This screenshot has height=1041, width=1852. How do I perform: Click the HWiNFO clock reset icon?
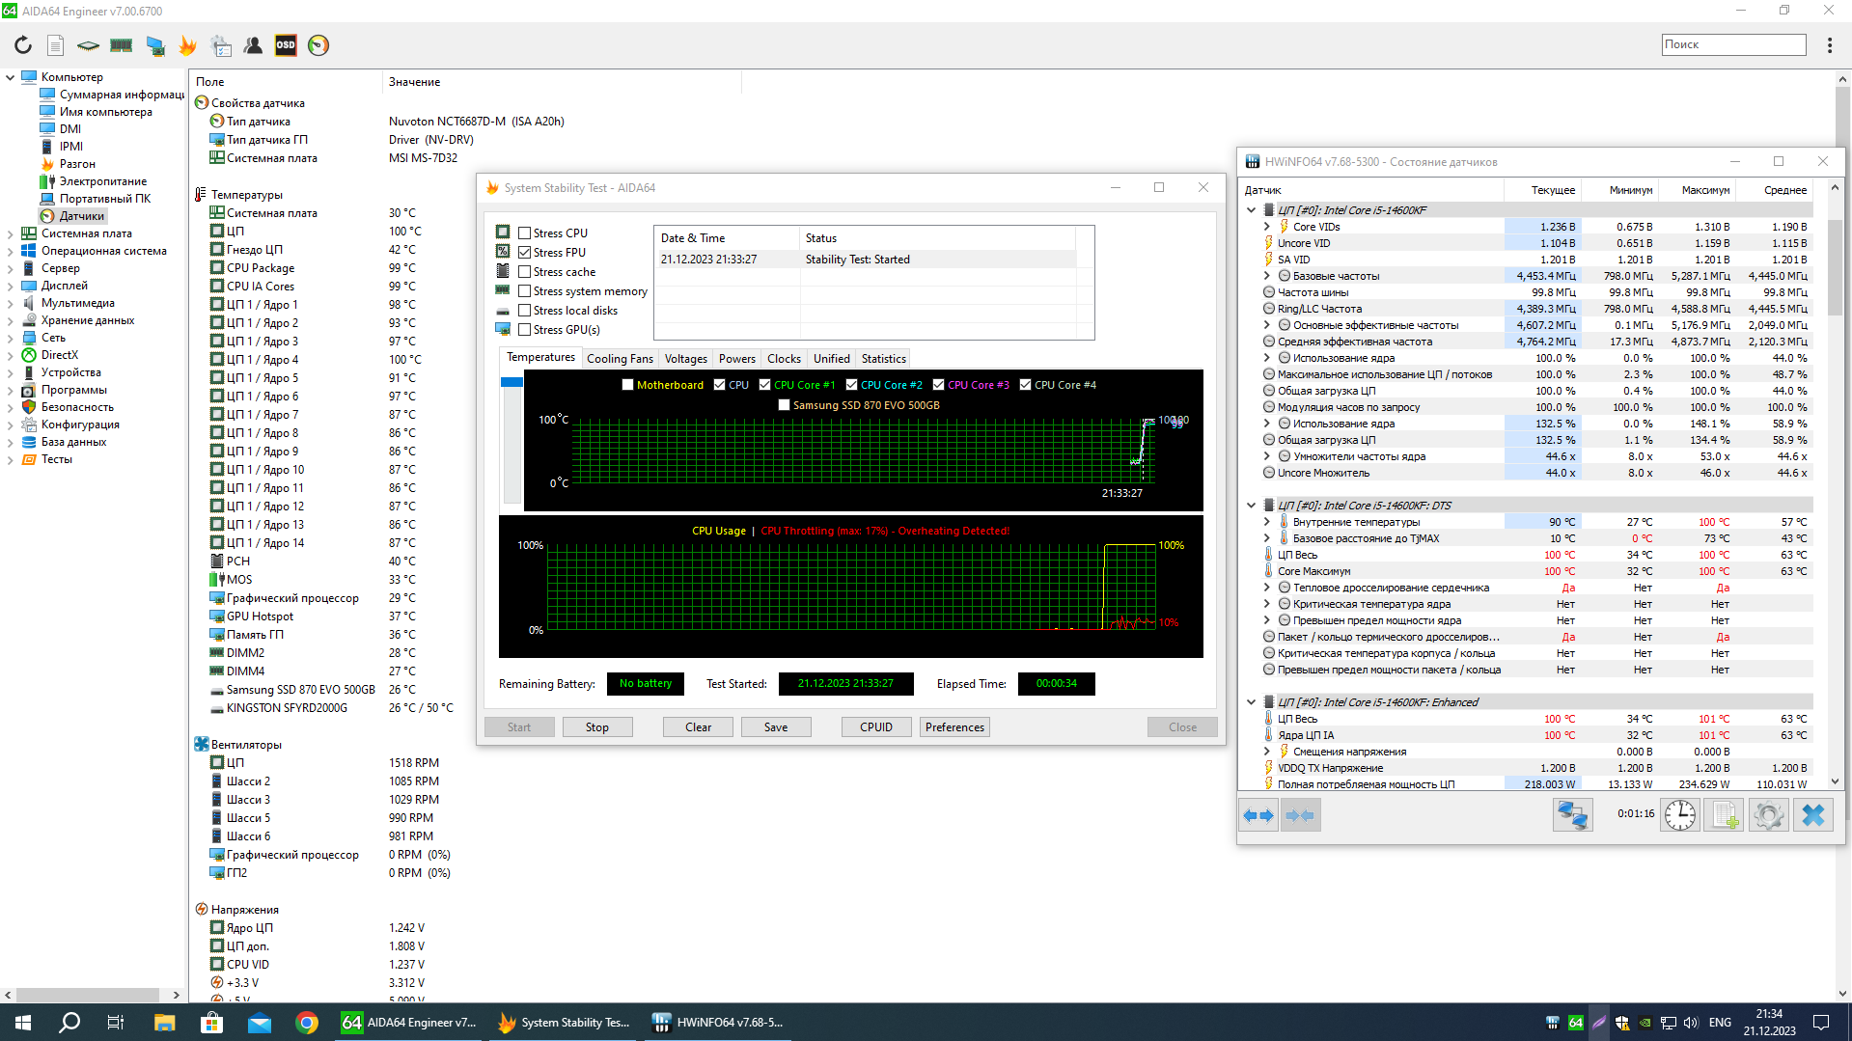1680,815
